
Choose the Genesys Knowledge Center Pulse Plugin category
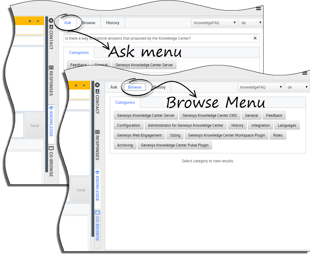(175, 145)
